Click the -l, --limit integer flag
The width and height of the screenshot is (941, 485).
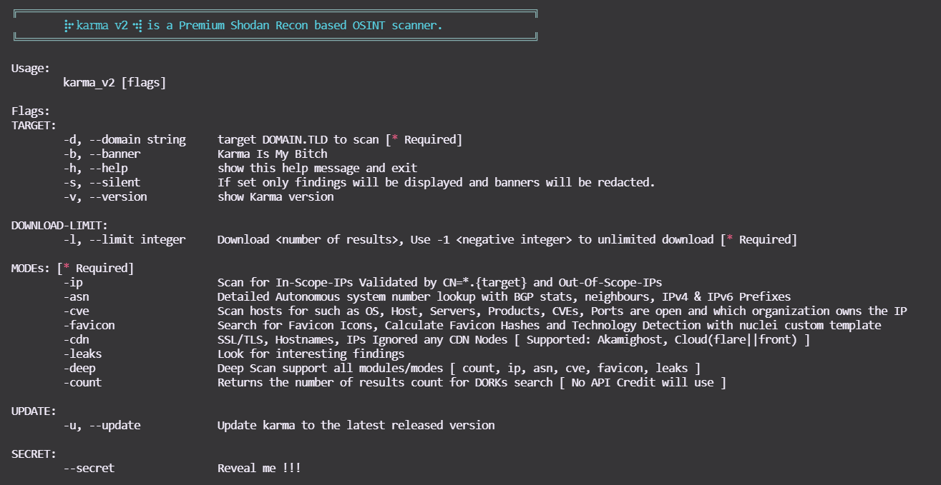point(125,240)
